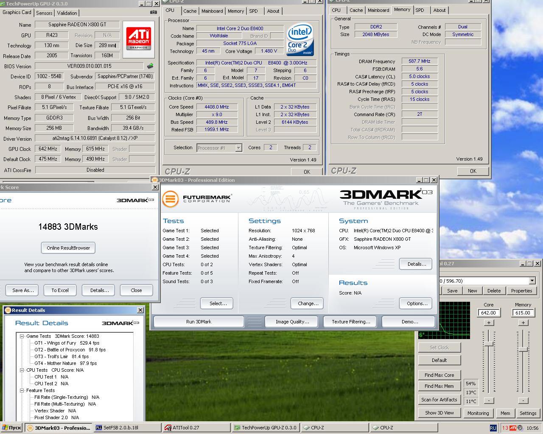Click the GPU-Z screenshot camera icon

153,12
